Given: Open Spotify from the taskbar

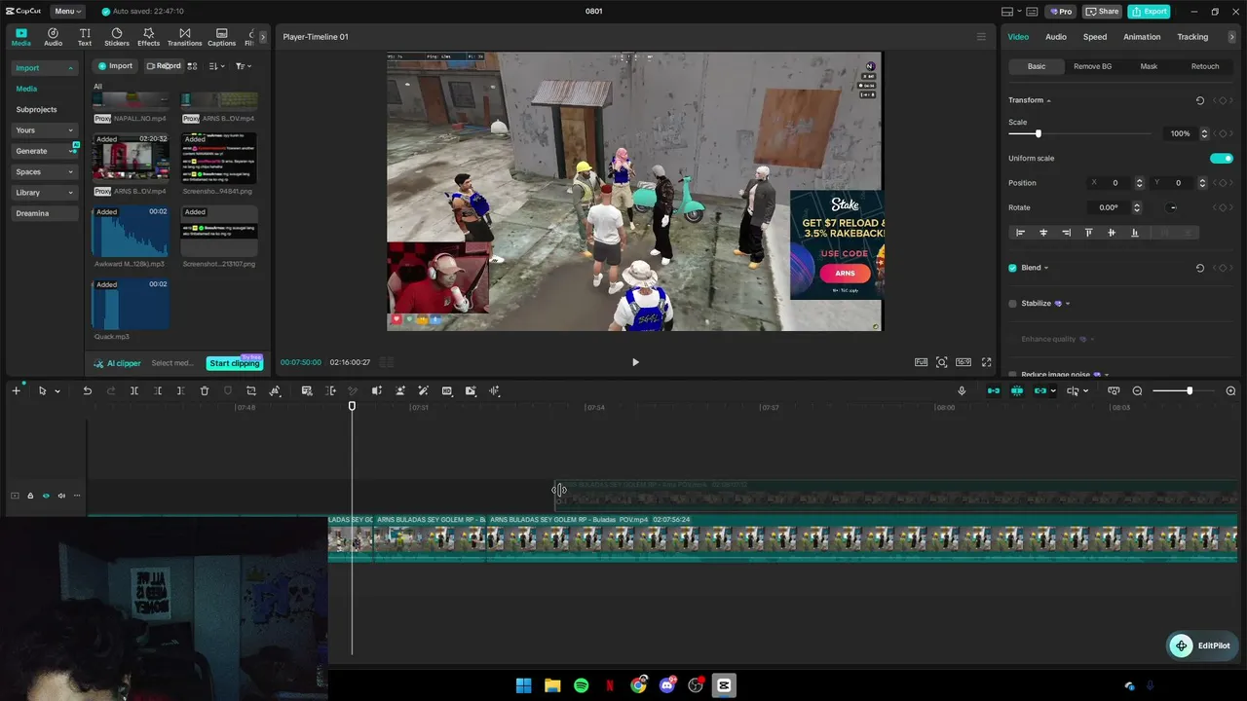Looking at the screenshot, I should pos(582,685).
